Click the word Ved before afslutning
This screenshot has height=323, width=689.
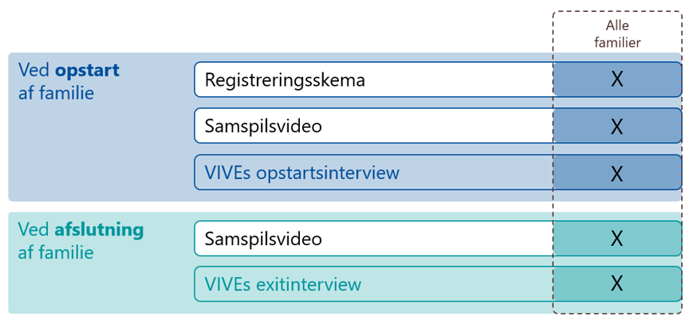(33, 231)
